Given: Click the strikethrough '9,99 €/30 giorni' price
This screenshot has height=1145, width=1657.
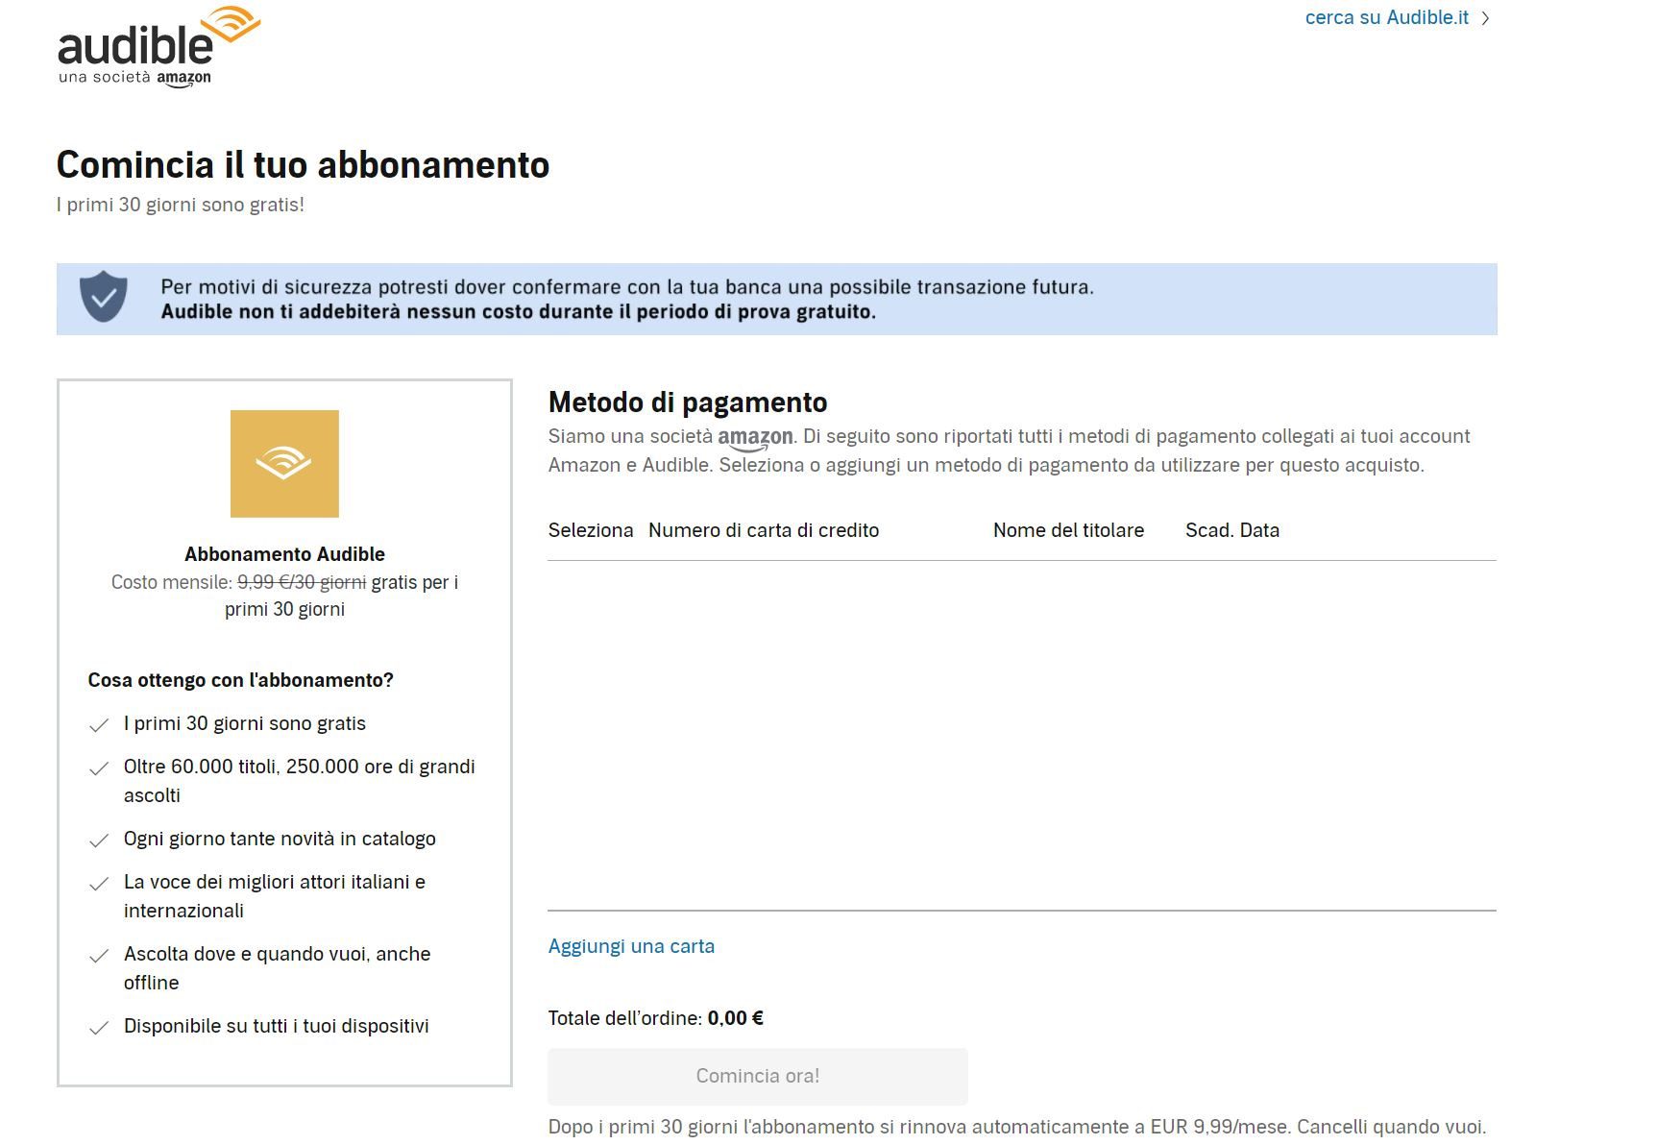Looking at the screenshot, I should [x=302, y=582].
